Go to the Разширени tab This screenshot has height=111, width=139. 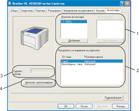pos(54,11)
